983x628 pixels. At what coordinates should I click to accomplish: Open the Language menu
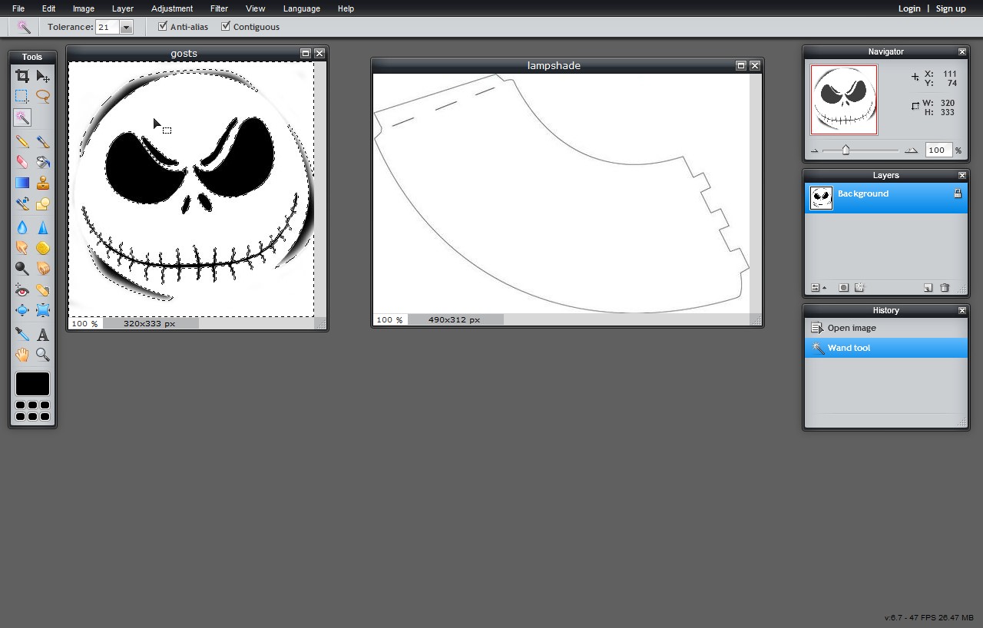[301, 8]
